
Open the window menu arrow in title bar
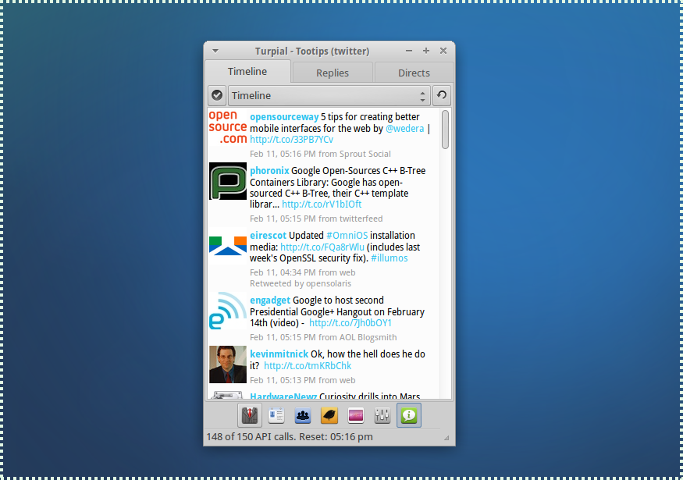click(x=215, y=51)
